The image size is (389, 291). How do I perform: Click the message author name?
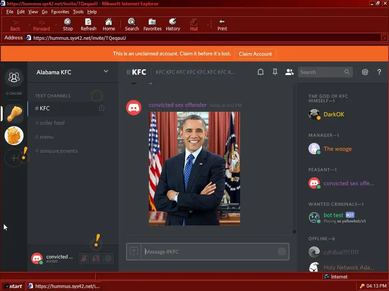[x=178, y=105]
